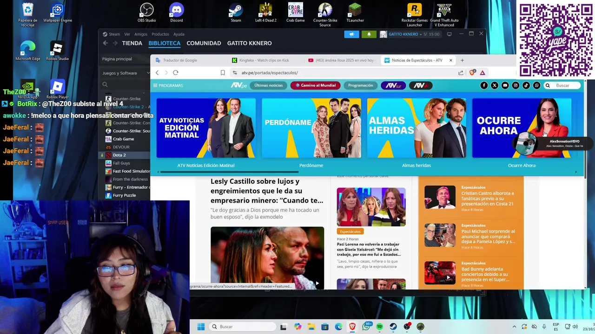Screen dimensions: 595x334
Task: Open ATV TikTok social icon
Action: point(526,85)
